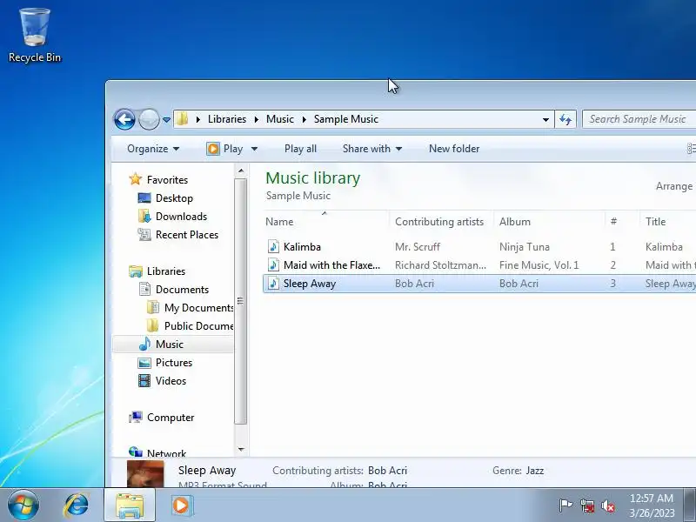
Task: Click the navigation pane scroll down arrow
Action: (x=241, y=449)
